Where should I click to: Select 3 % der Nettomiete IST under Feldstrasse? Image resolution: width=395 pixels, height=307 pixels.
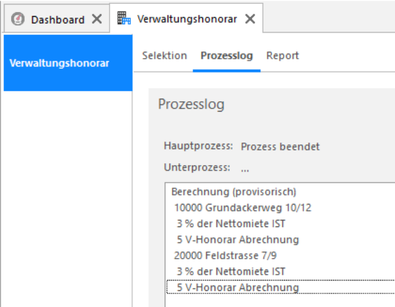[x=281, y=272]
